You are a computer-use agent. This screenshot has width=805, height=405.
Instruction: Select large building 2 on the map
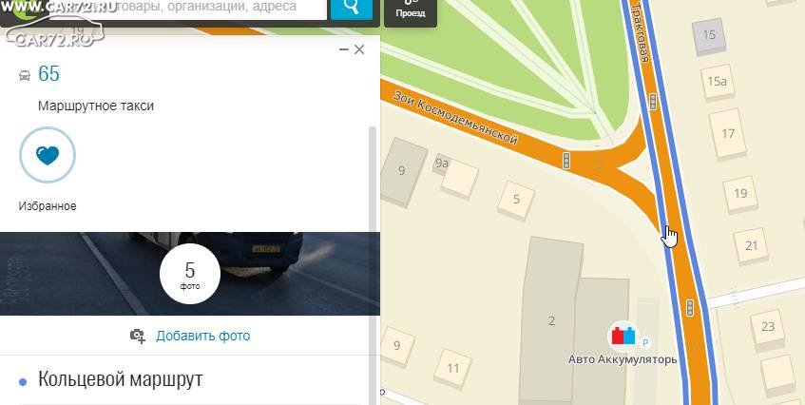[x=551, y=320]
